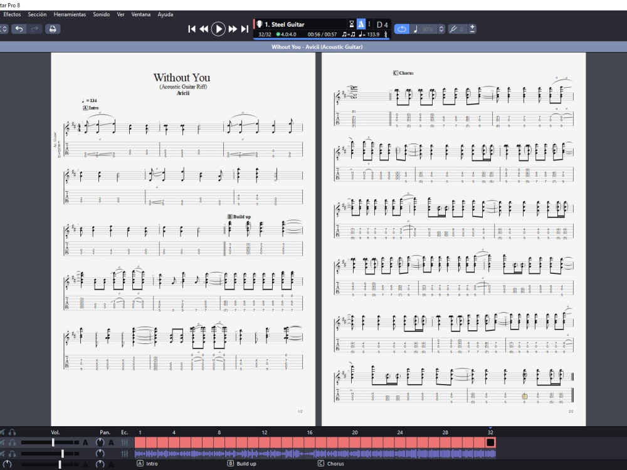Click the Vol. column header
Viewport: 627px width, 470px height.
55,432
